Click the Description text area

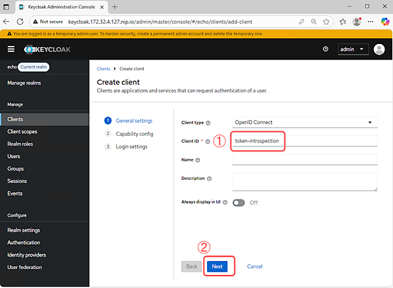305,181
